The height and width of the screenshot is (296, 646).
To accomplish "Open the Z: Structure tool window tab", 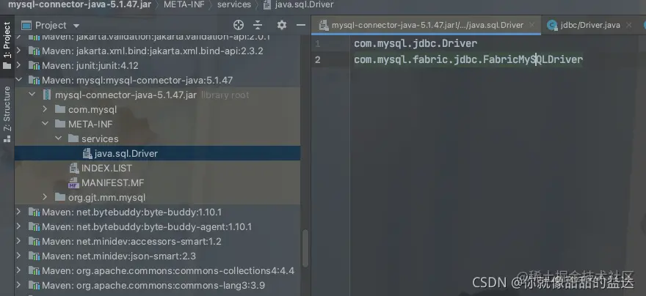I will point(7,114).
